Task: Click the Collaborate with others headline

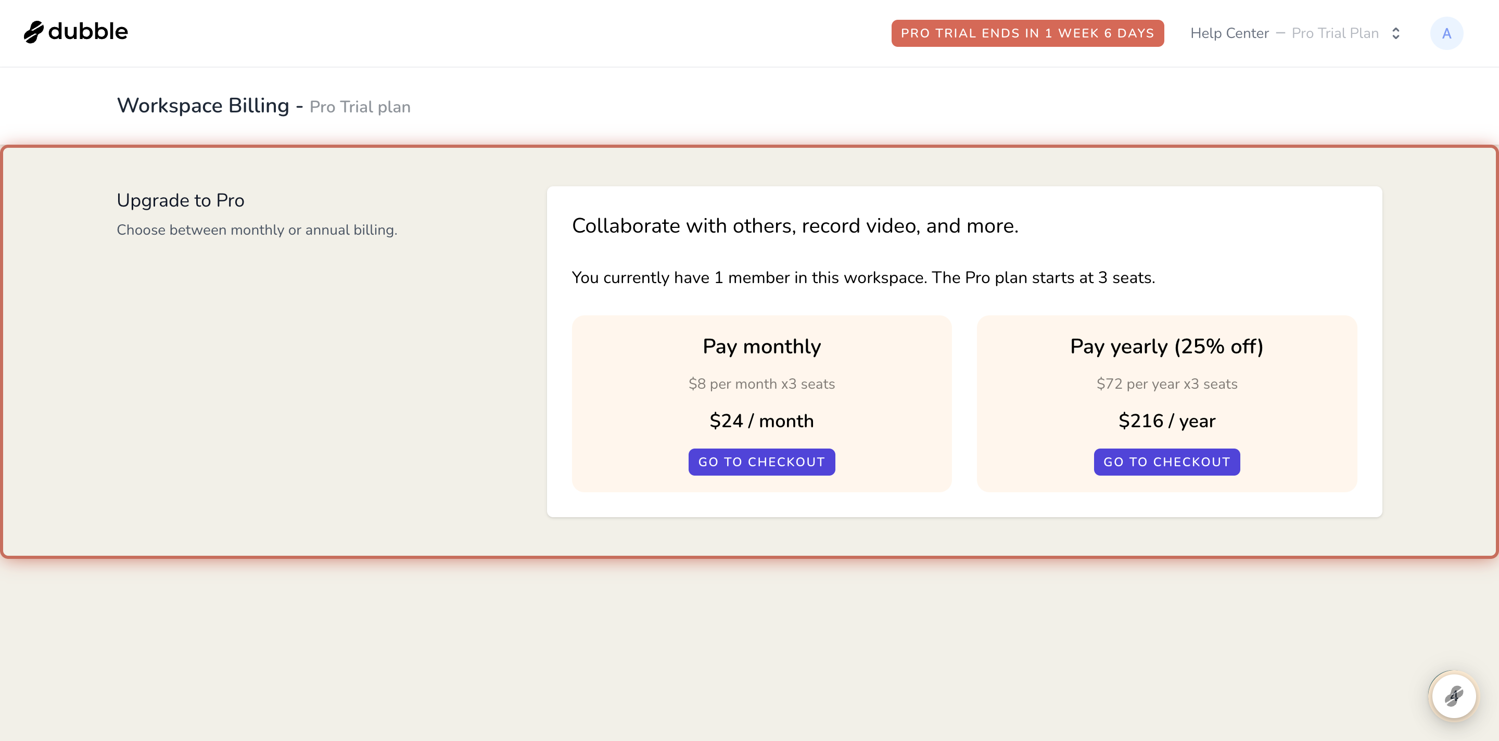Action: (x=795, y=226)
